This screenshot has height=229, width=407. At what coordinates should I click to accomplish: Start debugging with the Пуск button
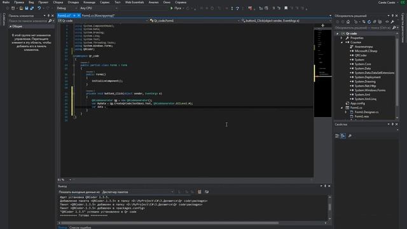[x=176, y=8]
